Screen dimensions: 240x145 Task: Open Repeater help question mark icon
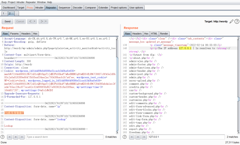pos(237,21)
